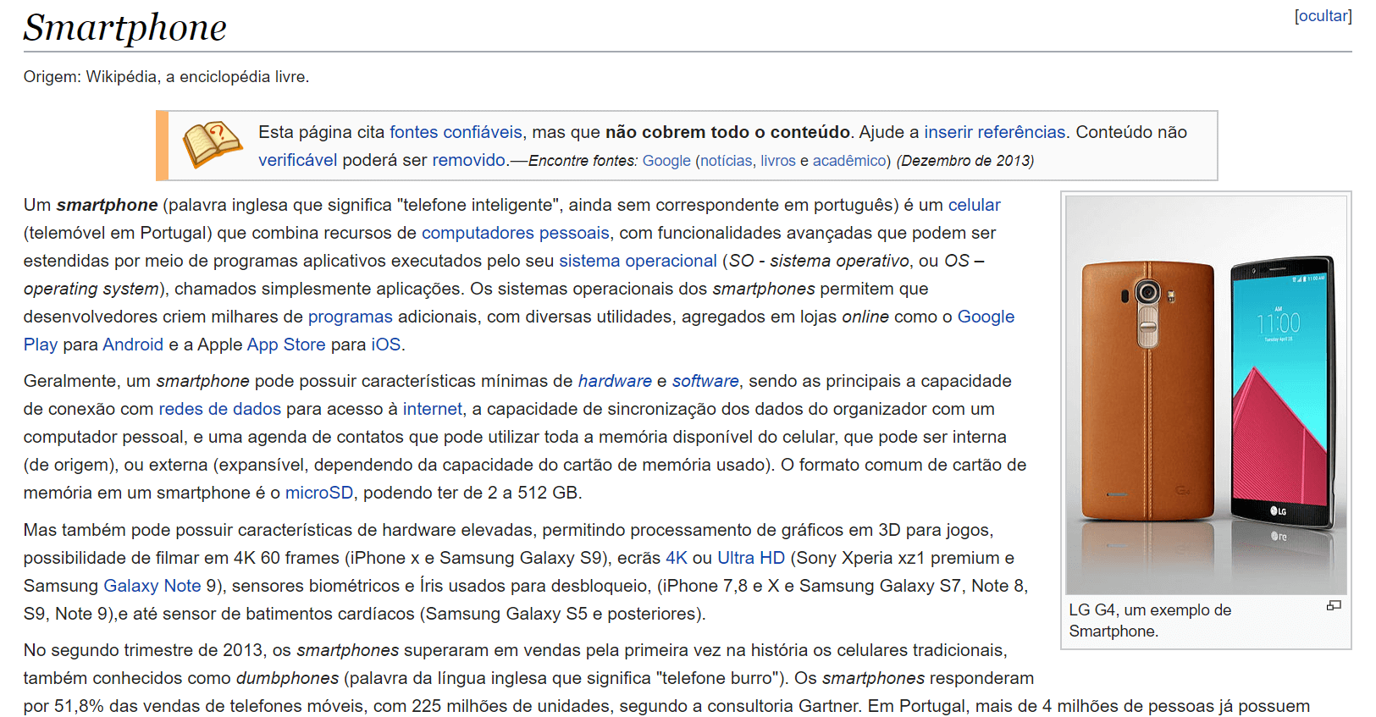Open the '4K' link
1376x717 pixels.
[x=677, y=558]
